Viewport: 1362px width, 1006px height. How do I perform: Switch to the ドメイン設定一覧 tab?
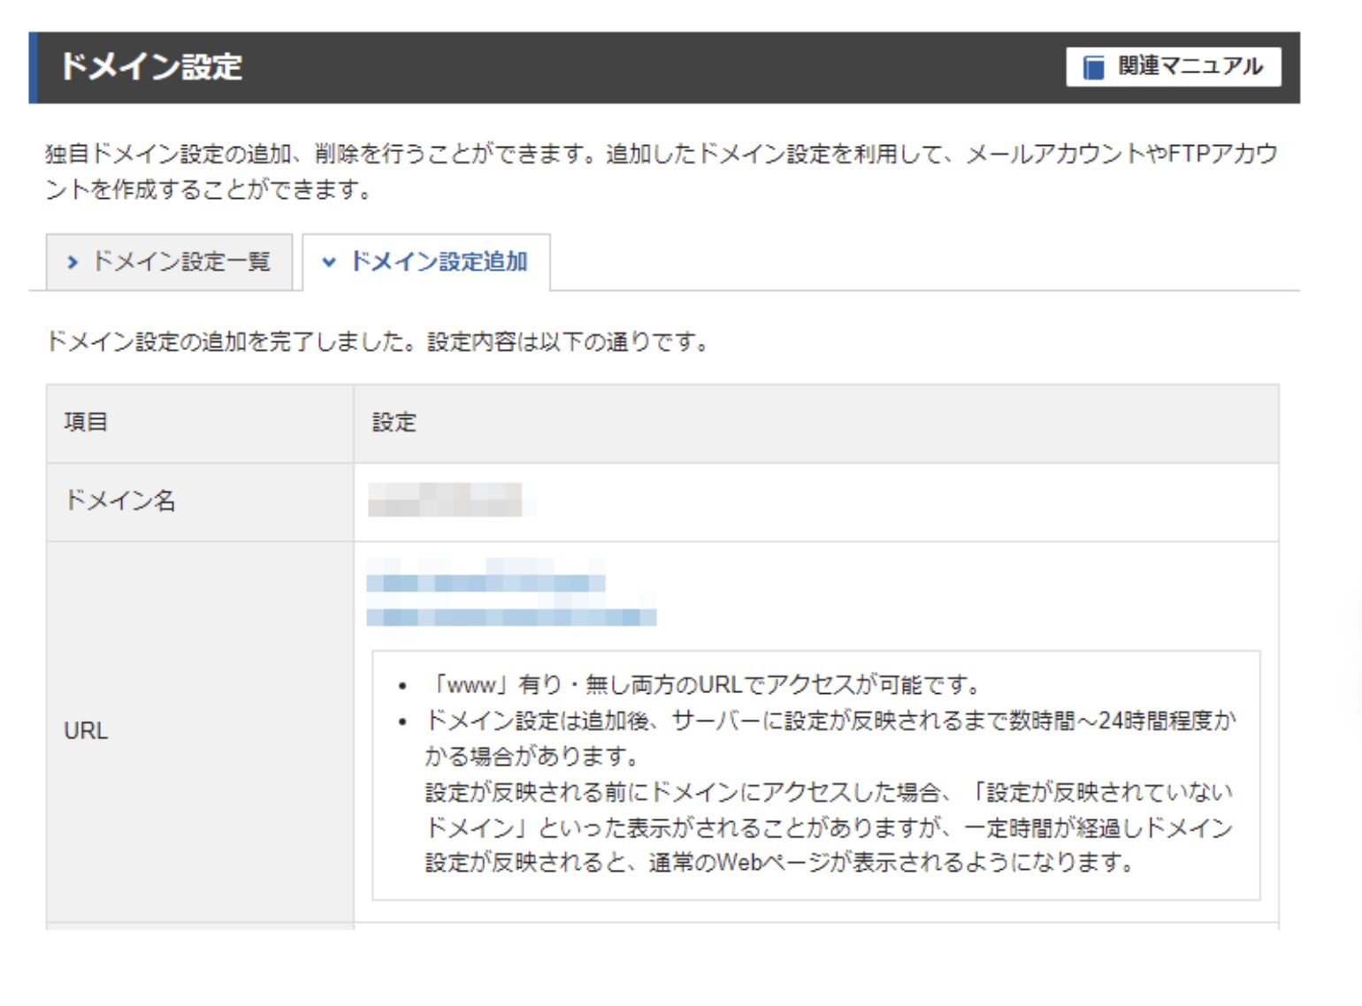169,263
